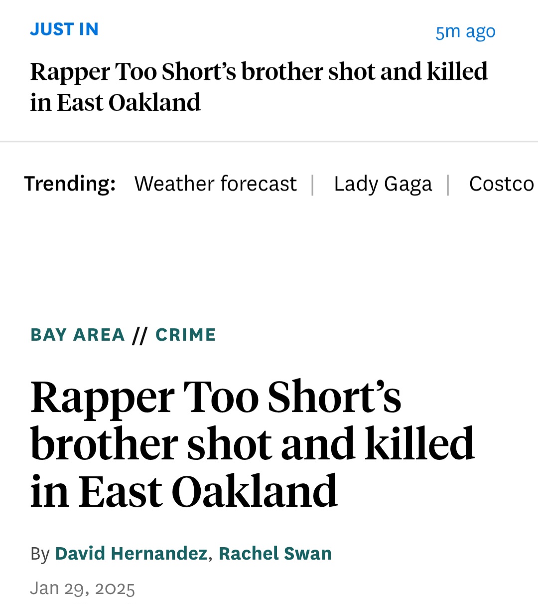Image resolution: width=538 pixels, height=604 pixels.
Task: Go to the CRIME category
Action: click(186, 335)
